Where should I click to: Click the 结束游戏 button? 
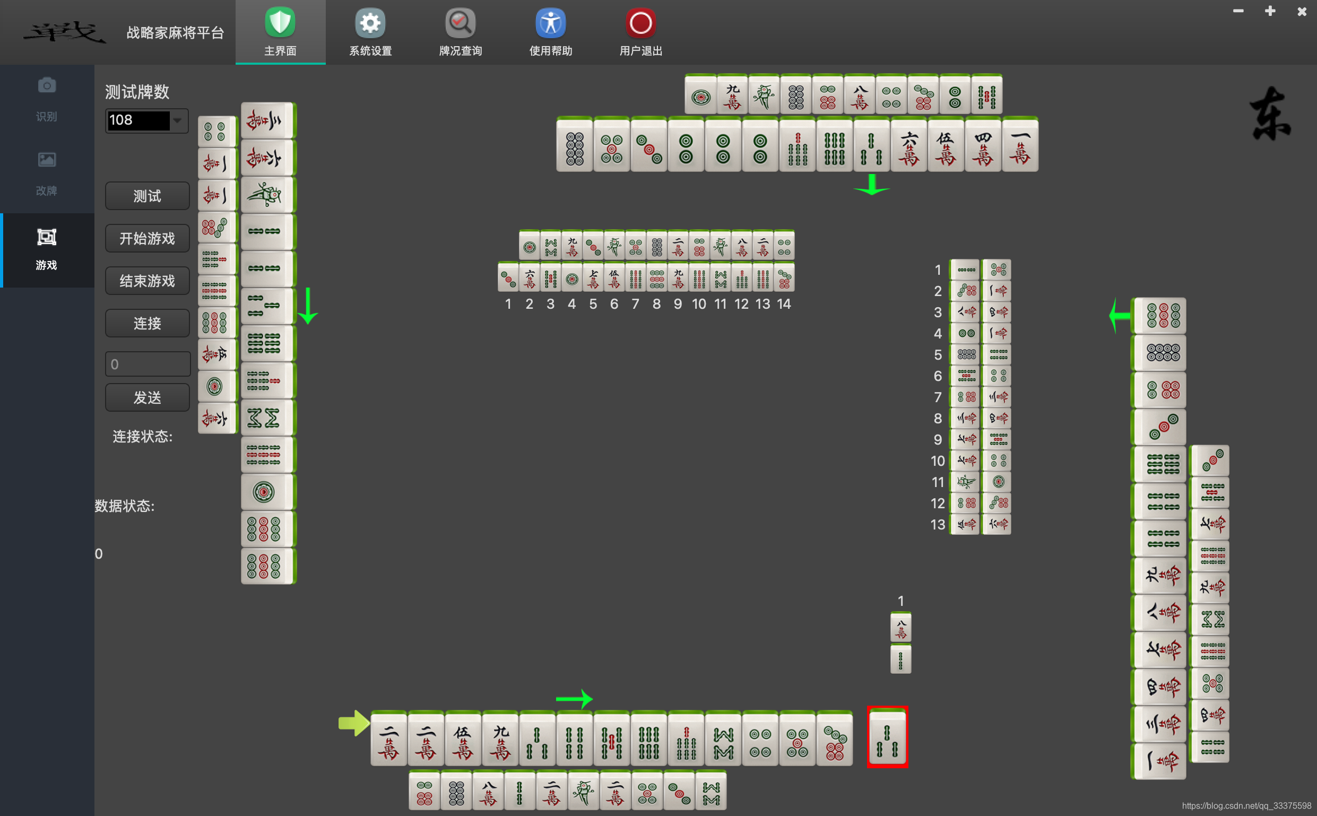147,281
